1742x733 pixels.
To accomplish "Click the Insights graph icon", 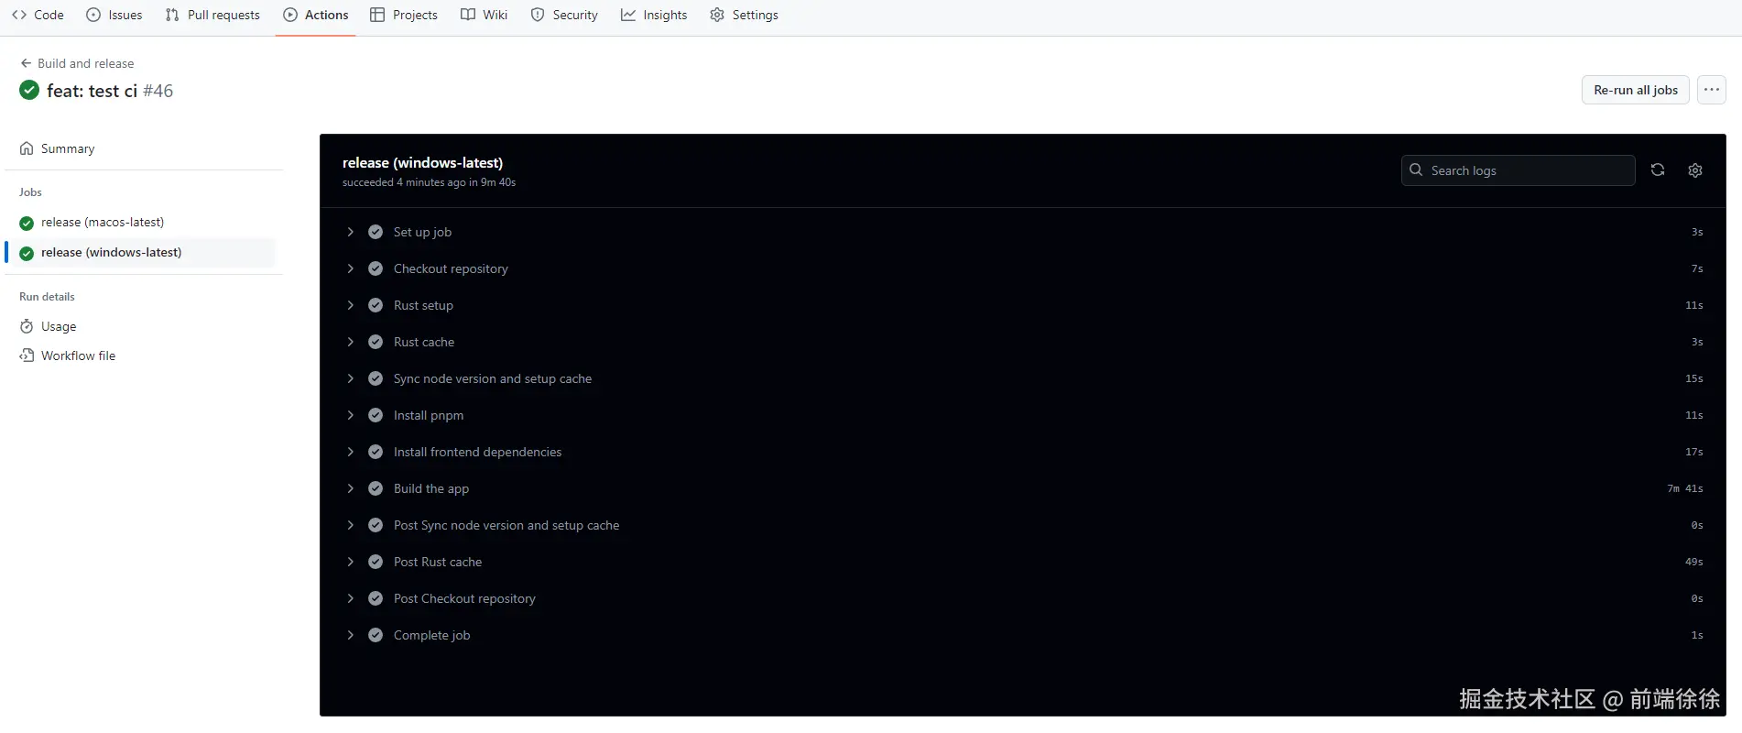I will click(x=628, y=15).
